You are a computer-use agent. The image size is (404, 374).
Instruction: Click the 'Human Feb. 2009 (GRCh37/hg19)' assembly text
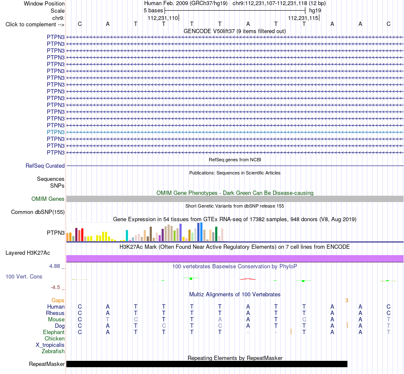[186, 3]
